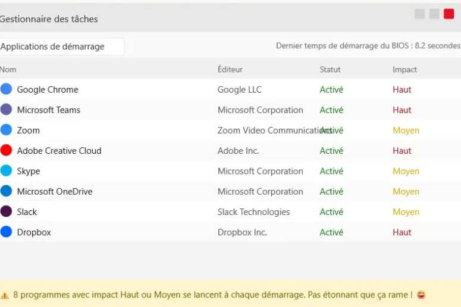Click the 8 programmes warning message

tap(213, 295)
